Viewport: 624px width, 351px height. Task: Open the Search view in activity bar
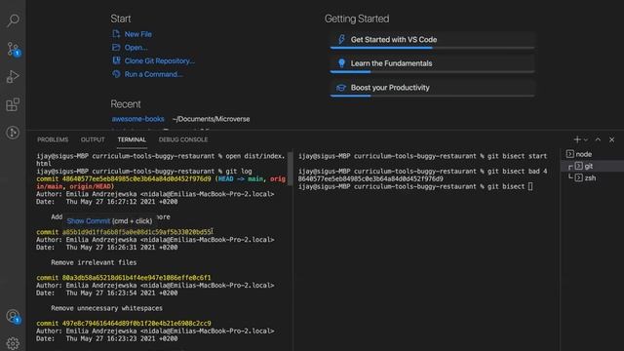[13, 20]
